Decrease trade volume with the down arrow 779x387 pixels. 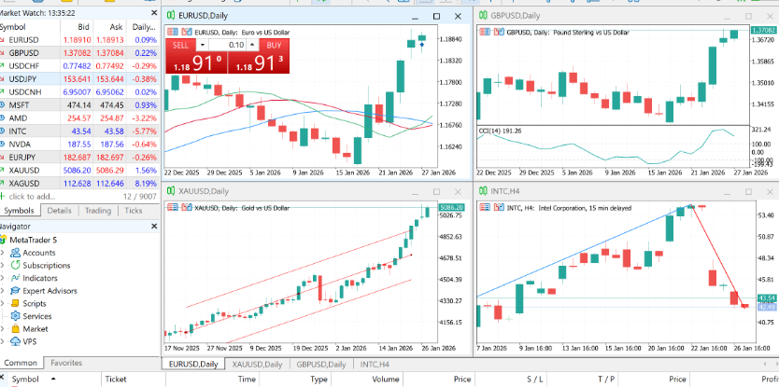(x=203, y=45)
